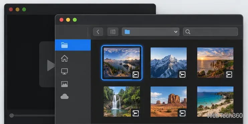The height and width of the screenshot is (124, 248).
Task: Open the folder path dropdown
Action: click(x=150, y=32)
